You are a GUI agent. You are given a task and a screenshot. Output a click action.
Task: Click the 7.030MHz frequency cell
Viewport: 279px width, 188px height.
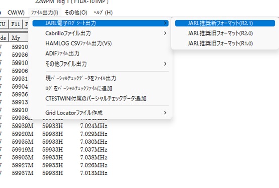[x=94, y=142]
